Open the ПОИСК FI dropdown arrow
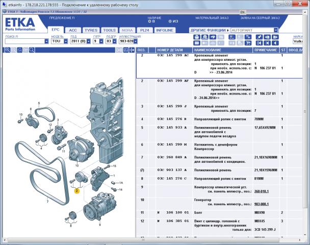The height and width of the screenshot is (245, 310). click(46, 41)
